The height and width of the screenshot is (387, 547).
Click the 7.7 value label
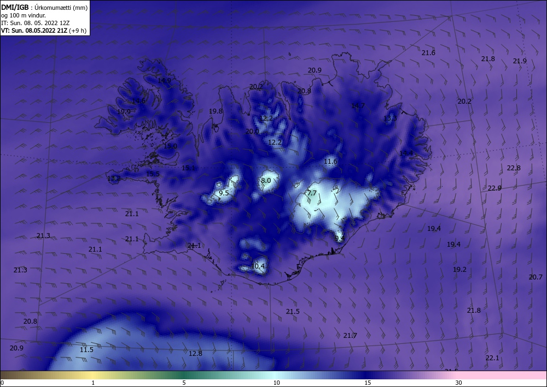click(x=312, y=193)
